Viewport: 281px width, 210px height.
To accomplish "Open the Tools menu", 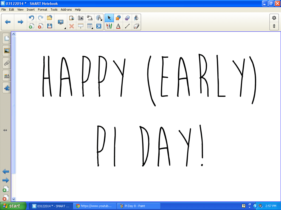I will (54, 10).
